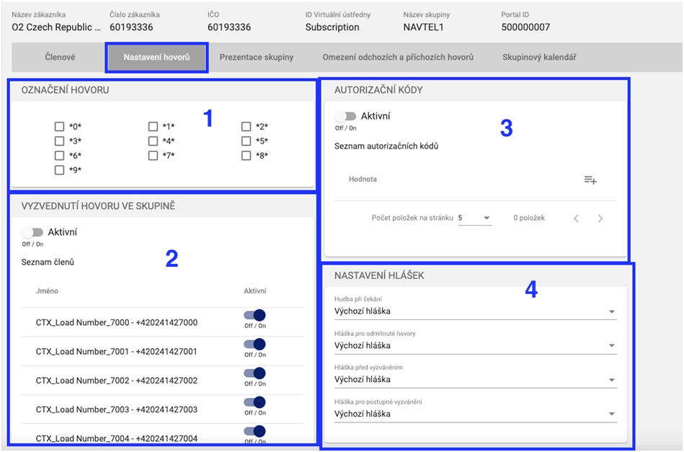The image size is (684, 452).
Task: Tick the *5* call marking checkbox
Action: (x=246, y=141)
